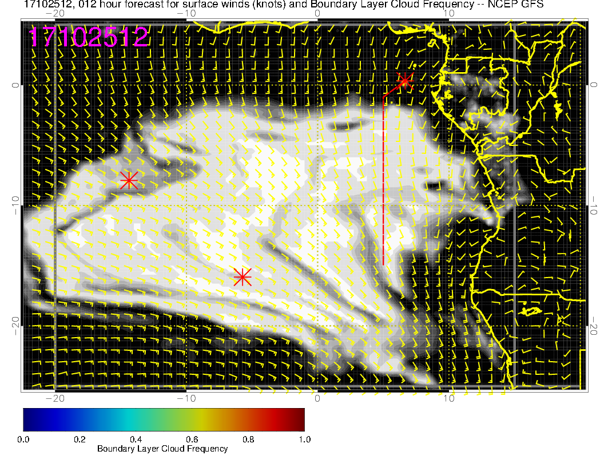Click the 0 latitude label on right axis
The height and width of the screenshot is (467, 604).
tap(594, 85)
